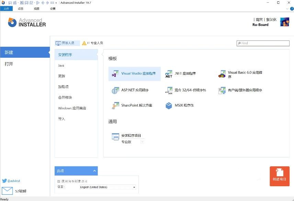
Task: Expand the 专业版 edition dropdown
Action: pyautogui.click(x=142, y=142)
